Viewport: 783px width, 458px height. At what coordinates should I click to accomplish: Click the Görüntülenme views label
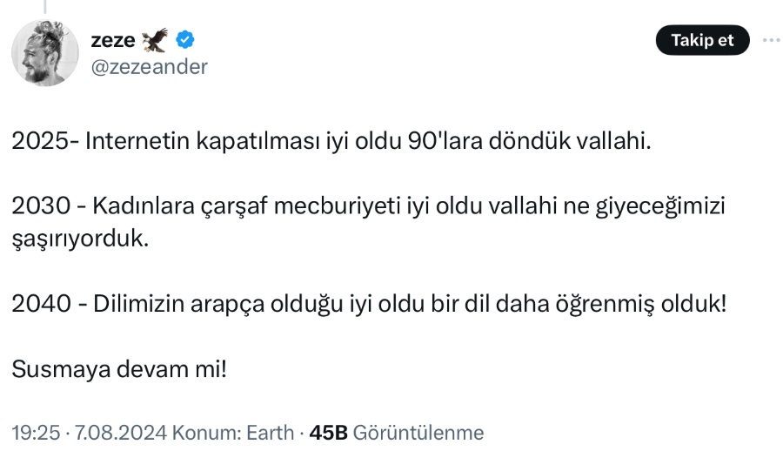(x=418, y=432)
